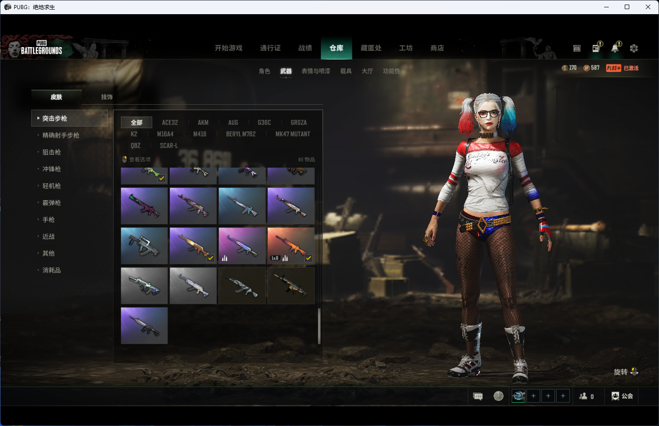Select the 狙击枪 category
The width and height of the screenshot is (659, 426).
tap(52, 152)
